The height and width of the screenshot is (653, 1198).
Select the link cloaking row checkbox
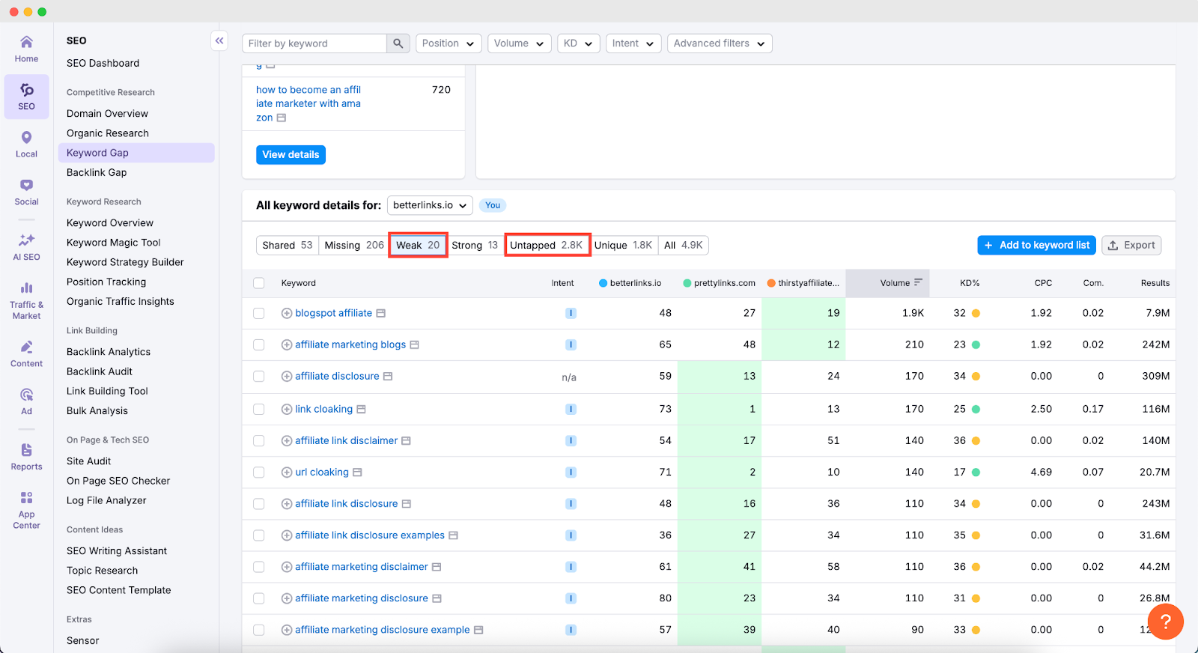point(259,409)
